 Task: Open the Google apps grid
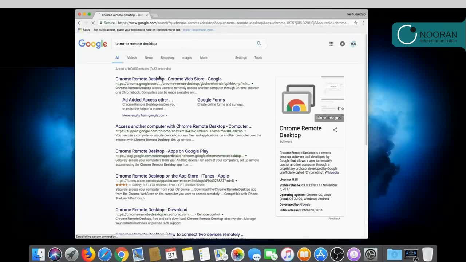tap(331, 44)
